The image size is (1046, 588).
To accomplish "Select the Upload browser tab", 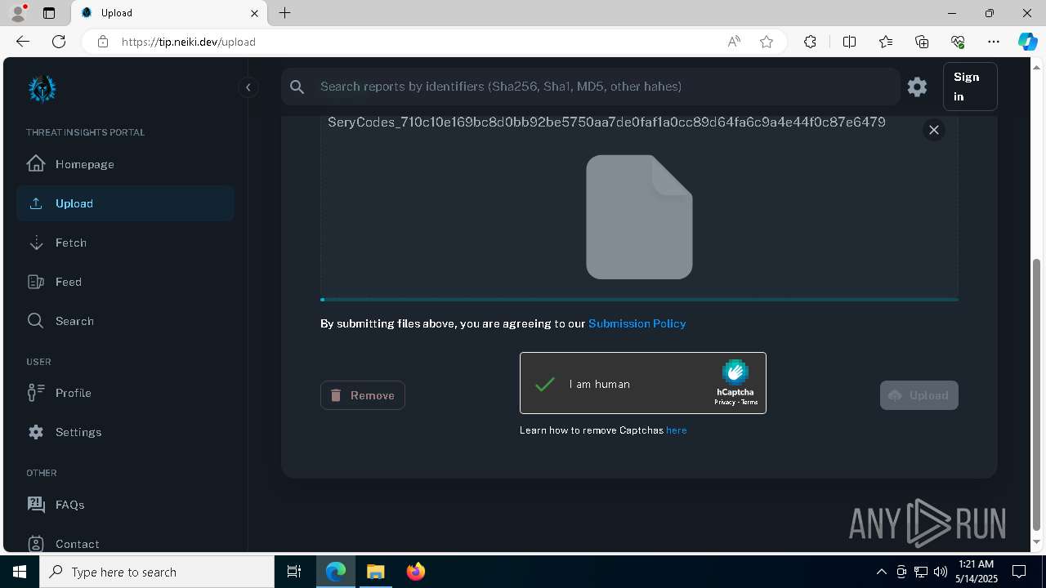I will pyautogui.click(x=169, y=13).
